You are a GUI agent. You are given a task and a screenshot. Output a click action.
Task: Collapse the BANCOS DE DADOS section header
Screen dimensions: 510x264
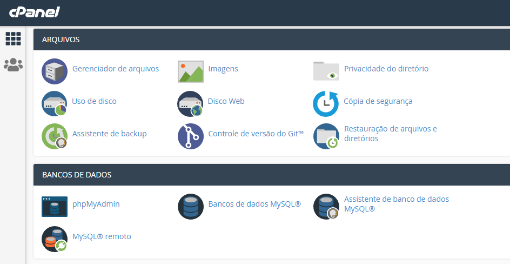[272, 175]
